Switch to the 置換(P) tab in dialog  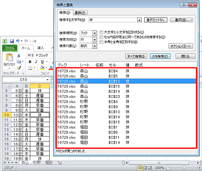coord(80,13)
